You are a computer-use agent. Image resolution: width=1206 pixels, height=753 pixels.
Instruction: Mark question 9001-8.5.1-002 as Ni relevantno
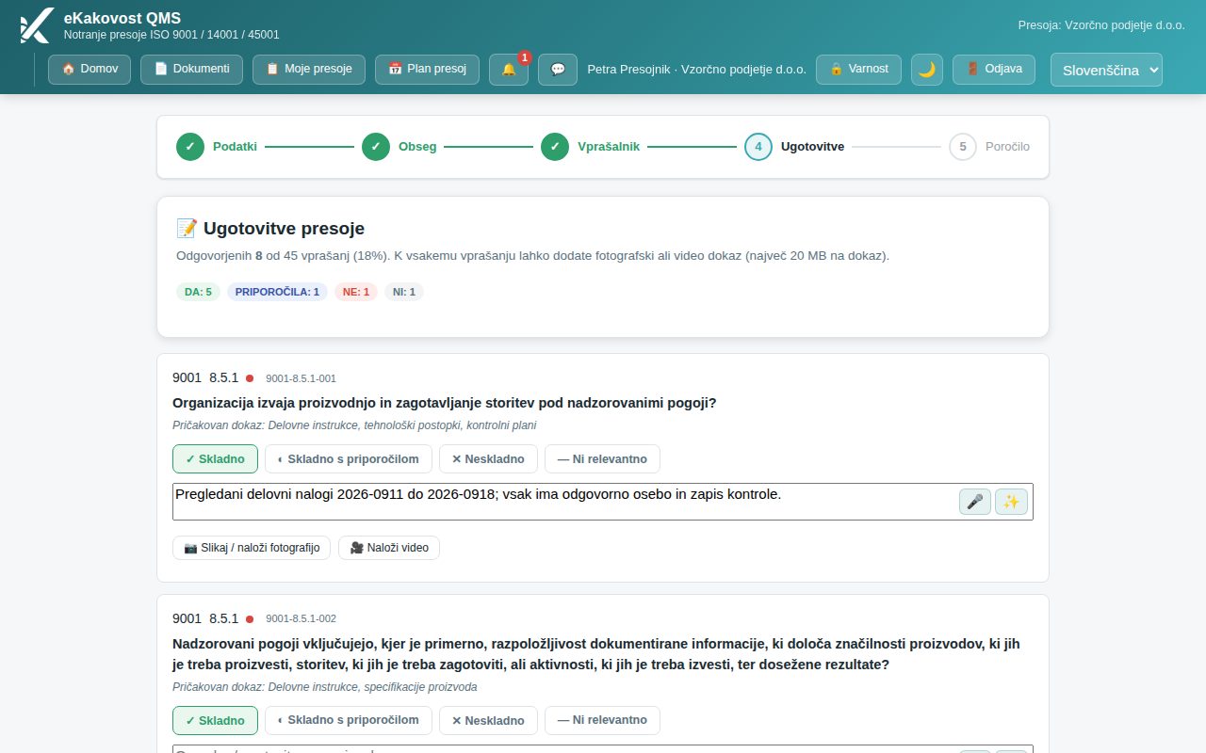pos(602,720)
